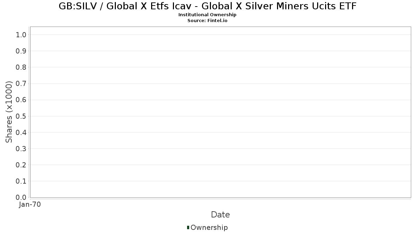Select the Date x-axis title
415x233 pixels.
(x=220, y=215)
